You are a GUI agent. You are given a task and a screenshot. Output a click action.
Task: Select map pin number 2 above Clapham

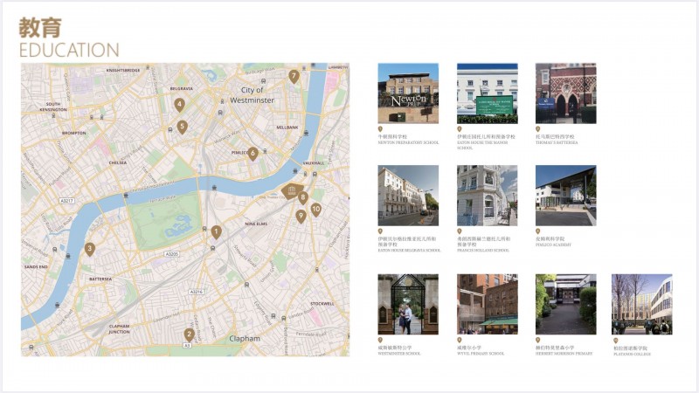tap(189, 334)
